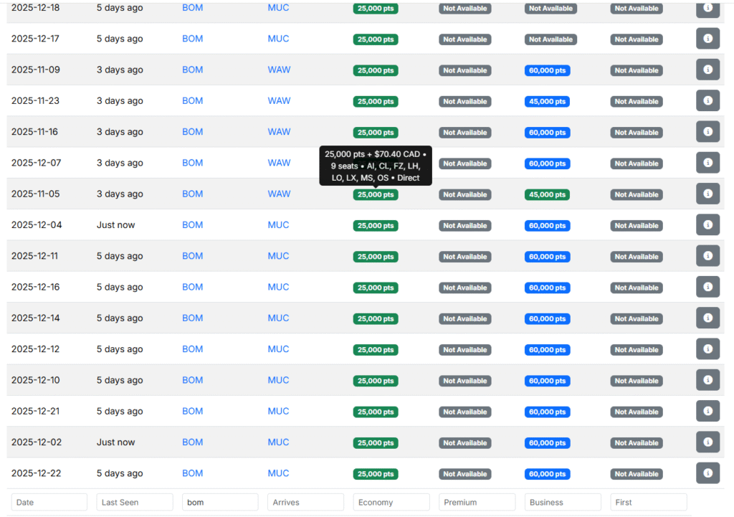Select the 45,000 pts business badge for 2025-11-23
This screenshot has height=517, width=734.
(547, 101)
